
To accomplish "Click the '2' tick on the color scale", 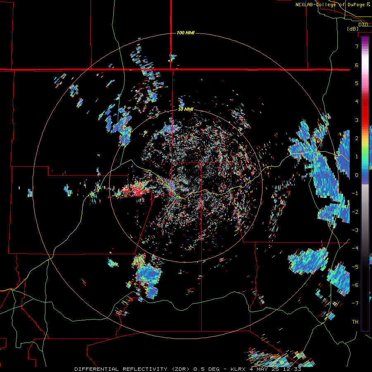I will [357, 138].
